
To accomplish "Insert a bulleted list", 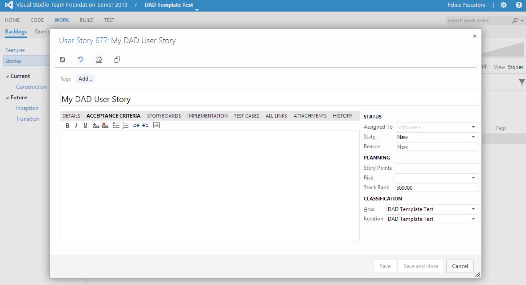I will 116,126.
